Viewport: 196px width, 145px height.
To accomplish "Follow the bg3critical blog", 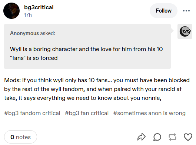I will click(x=163, y=11).
